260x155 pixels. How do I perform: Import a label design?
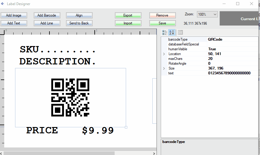point(128,23)
